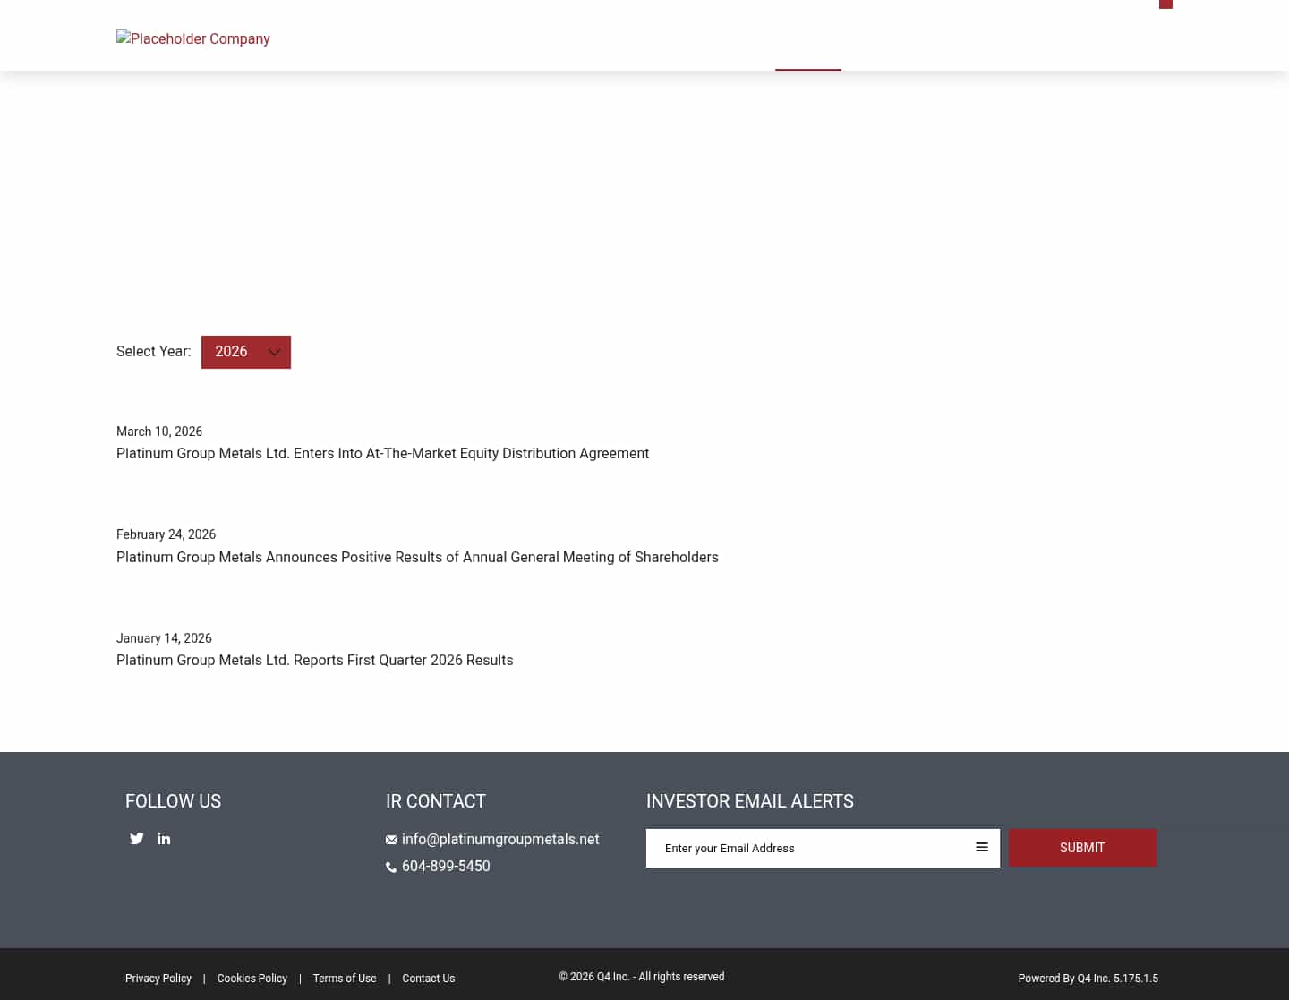1289x1000 pixels.
Task: Open the Privacy Policy link
Action: click(x=158, y=979)
